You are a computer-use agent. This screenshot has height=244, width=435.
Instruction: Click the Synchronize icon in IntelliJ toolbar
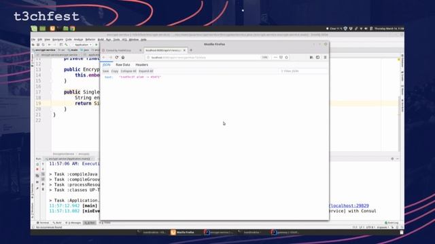(43, 45)
